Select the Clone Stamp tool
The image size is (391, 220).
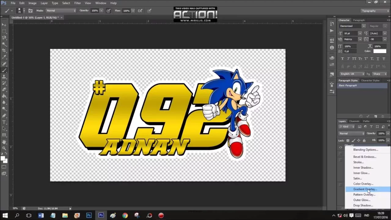(x=4, y=77)
